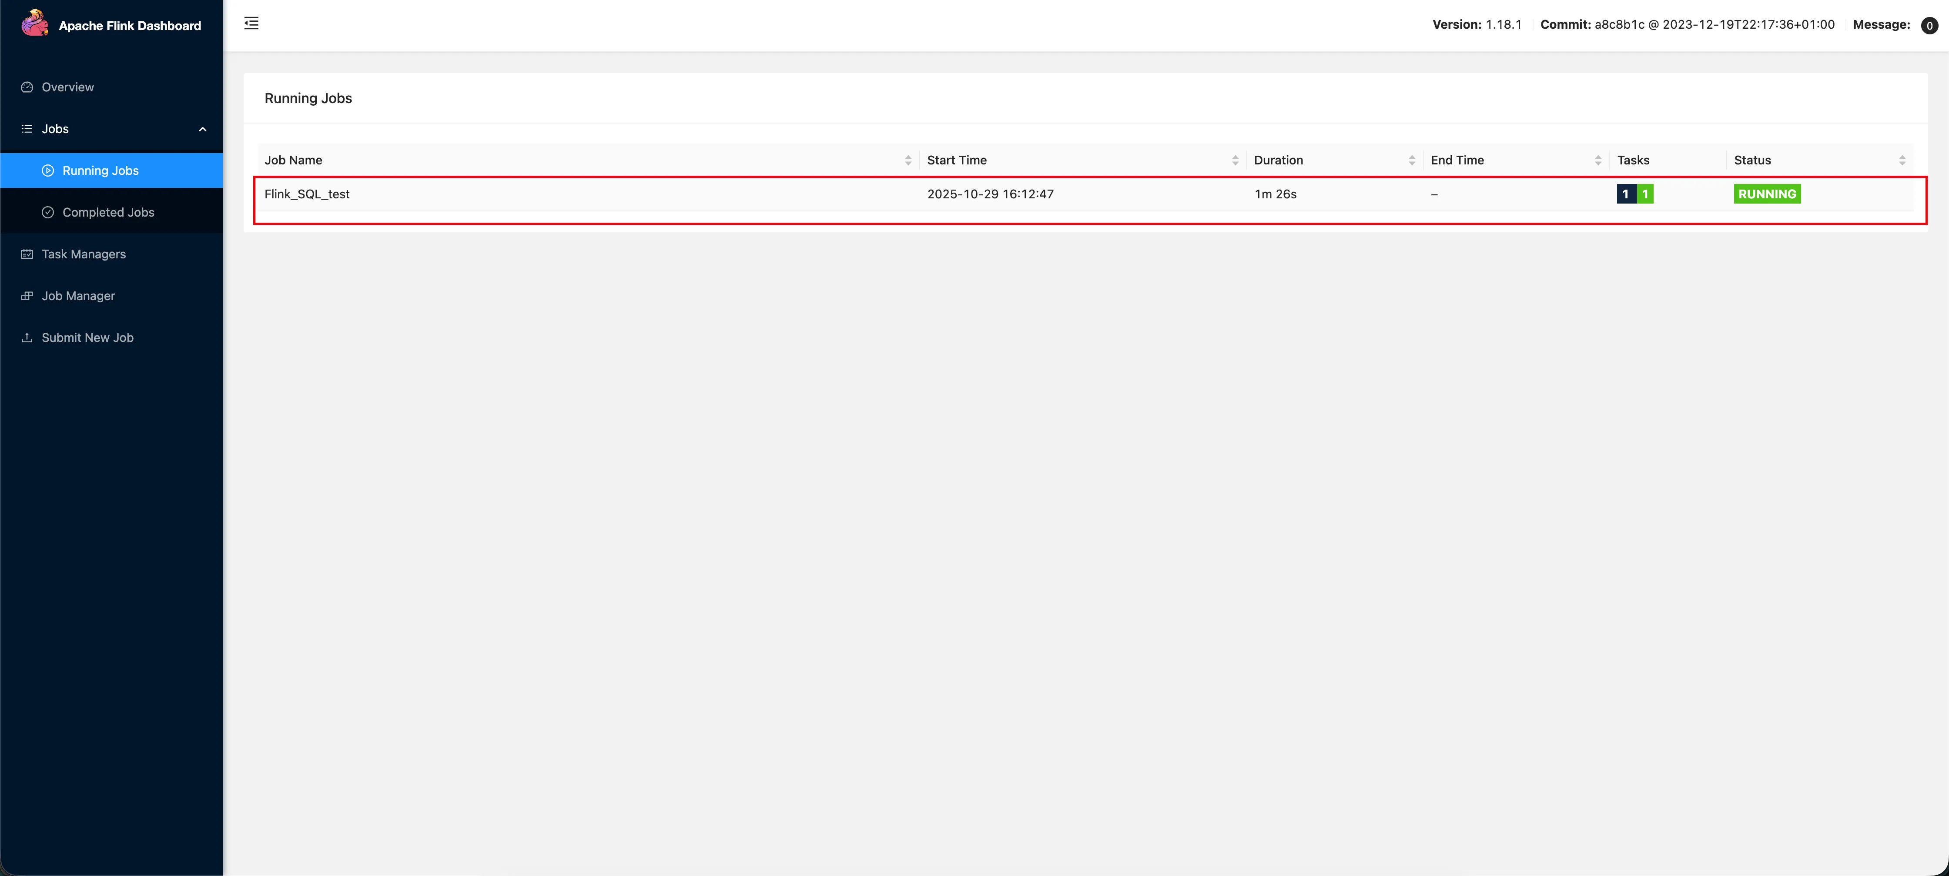Click the Task Managers schedule icon
The image size is (1949, 876).
coord(27,254)
